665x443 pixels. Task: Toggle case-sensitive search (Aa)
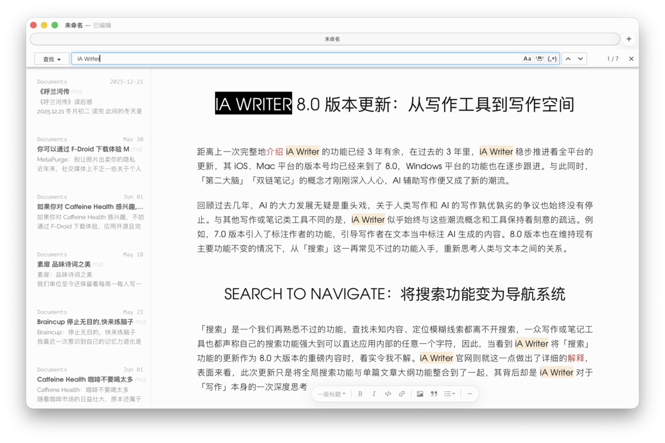[527, 59]
